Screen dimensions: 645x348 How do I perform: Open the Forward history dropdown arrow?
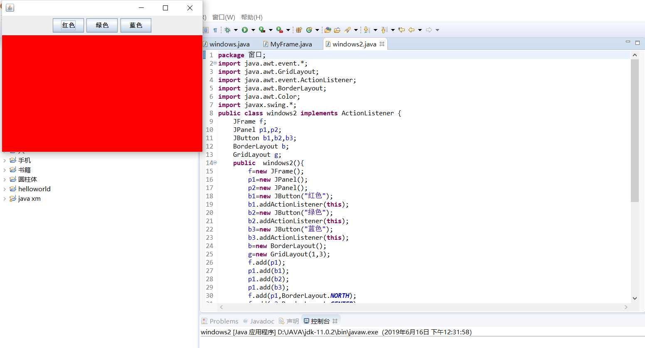(437, 30)
